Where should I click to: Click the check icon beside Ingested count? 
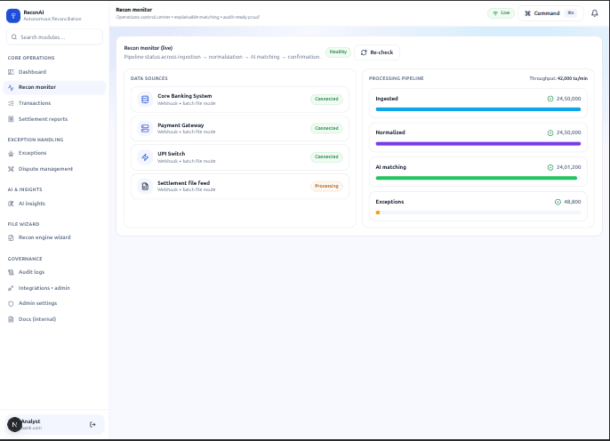(x=550, y=99)
